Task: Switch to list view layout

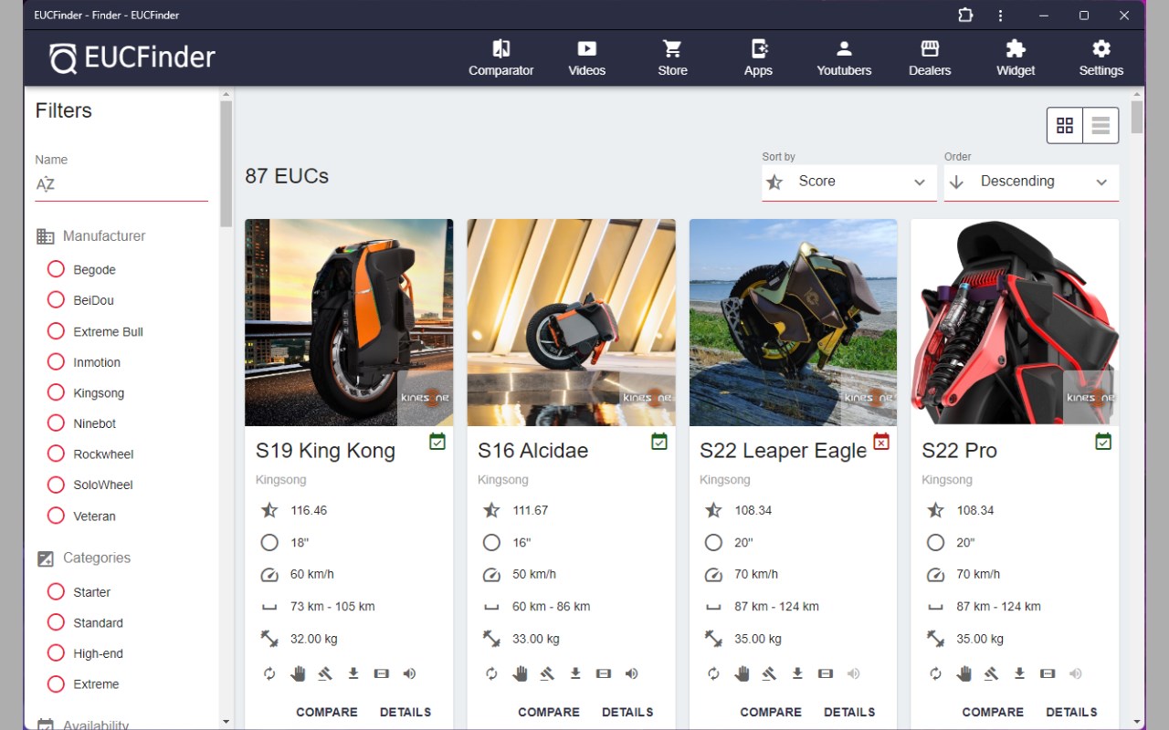Action: [1101, 126]
